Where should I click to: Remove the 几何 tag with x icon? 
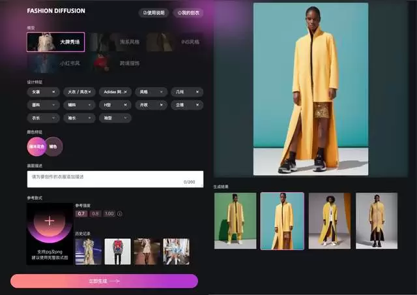pyautogui.click(x=197, y=92)
